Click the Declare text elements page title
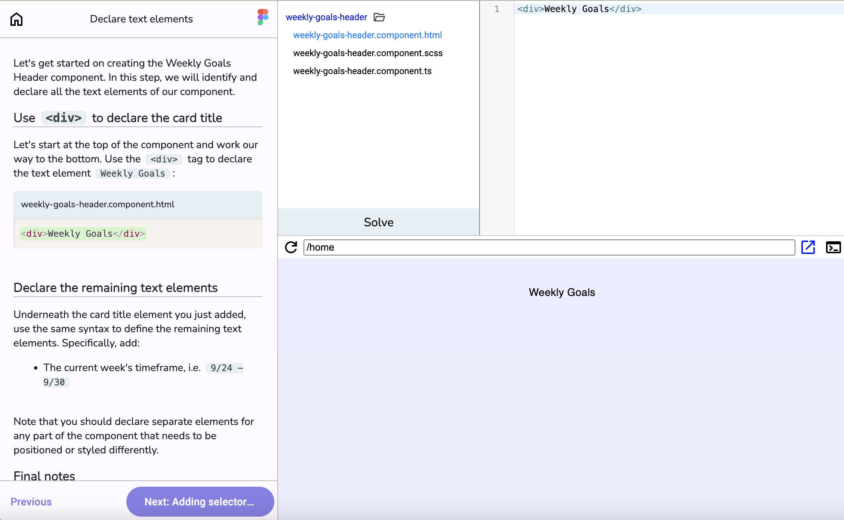 pyautogui.click(x=141, y=19)
